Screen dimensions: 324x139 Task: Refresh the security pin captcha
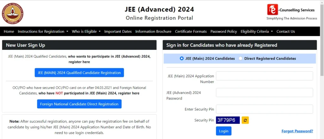click(x=245, y=120)
